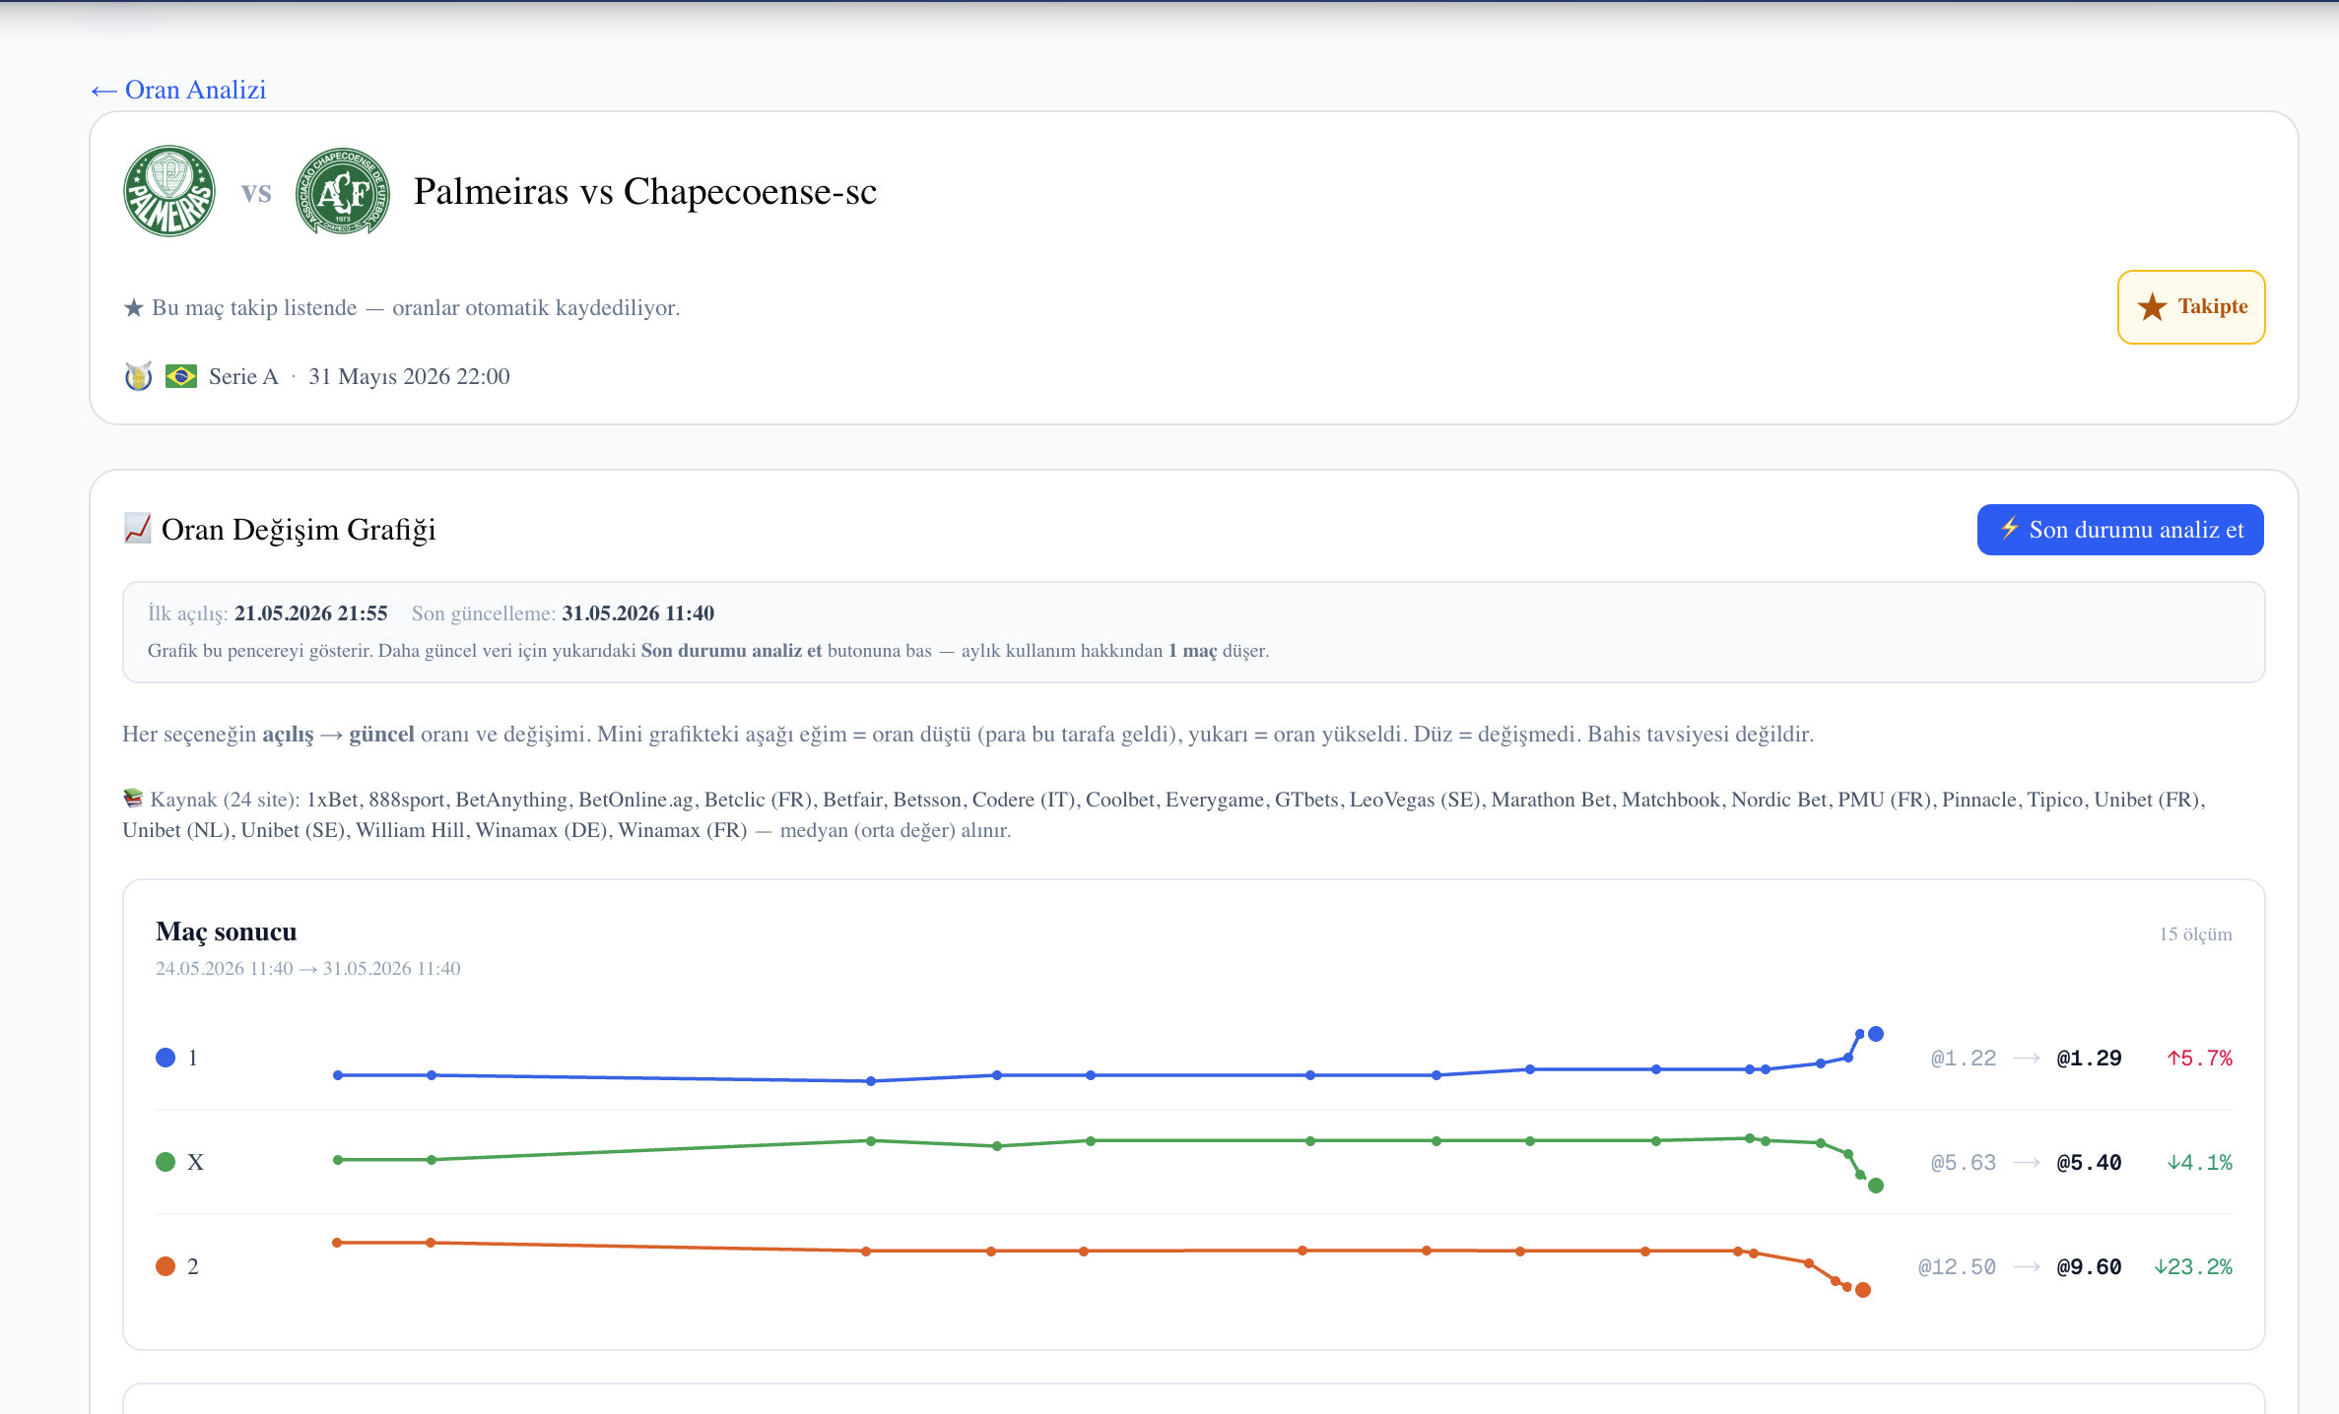
Task: Click the Chapecoense team crest
Action: [343, 191]
